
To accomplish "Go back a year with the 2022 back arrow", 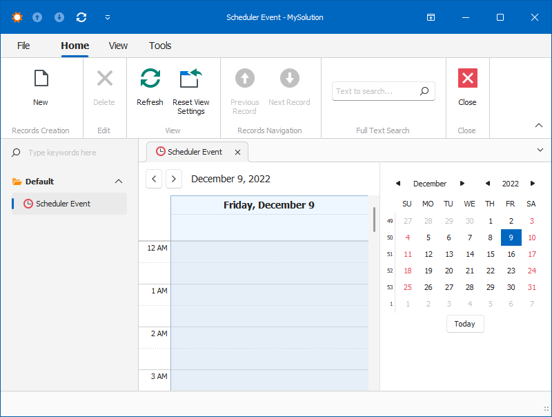I will tap(488, 183).
